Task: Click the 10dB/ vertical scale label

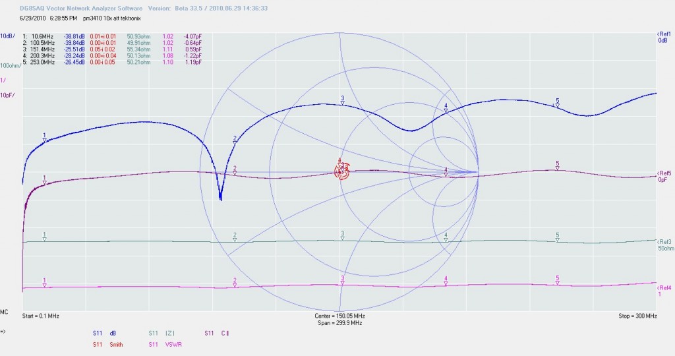Action: [8, 36]
